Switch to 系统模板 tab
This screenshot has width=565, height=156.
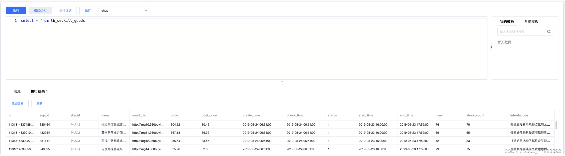[x=531, y=22]
